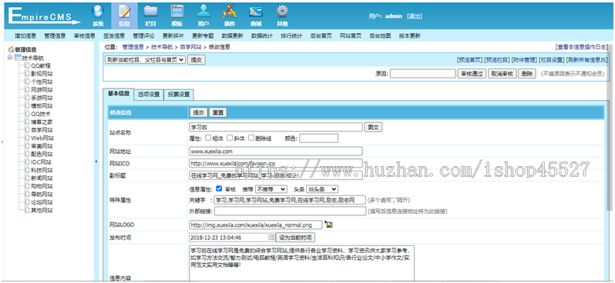Click the 原因 reason input field
615x283 pixels.
(x=423, y=74)
